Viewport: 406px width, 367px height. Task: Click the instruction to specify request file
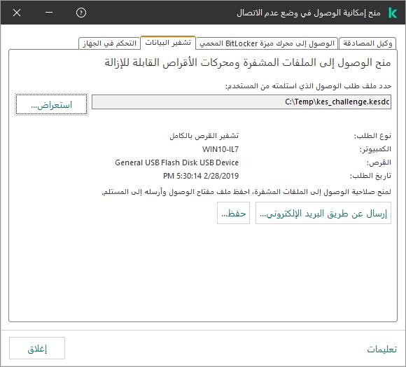308,85
